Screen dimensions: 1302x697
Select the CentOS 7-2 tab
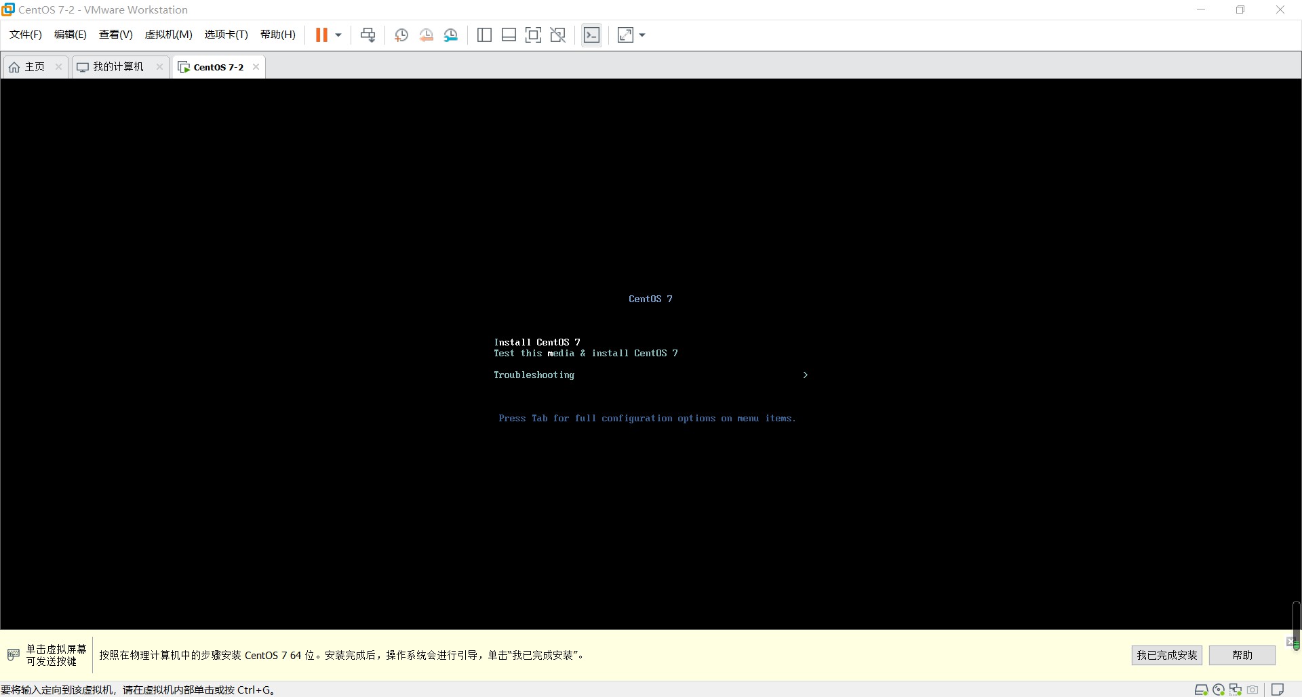click(218, 67)
